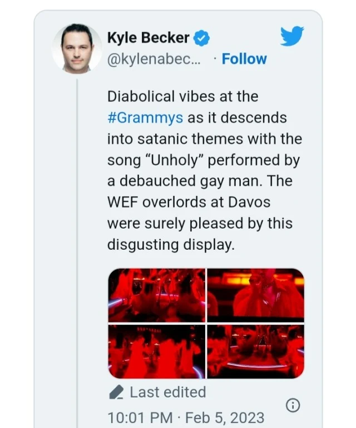Image resolution: width=356 pixels, height=428 pixels.
Task: Click the pencil icon beside Last edited
Action: pos(116,392)
